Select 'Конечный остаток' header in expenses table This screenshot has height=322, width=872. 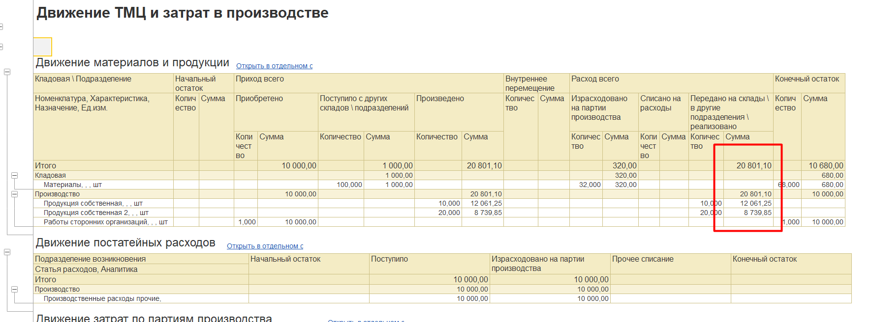click(791, 264)
